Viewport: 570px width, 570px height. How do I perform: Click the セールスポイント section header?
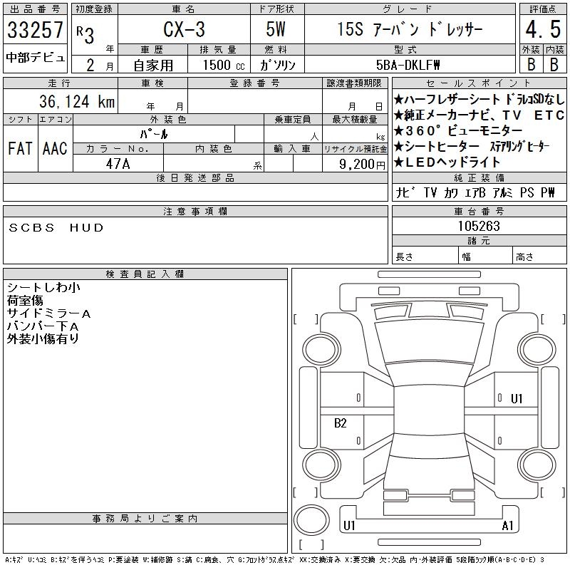point(479,83)
